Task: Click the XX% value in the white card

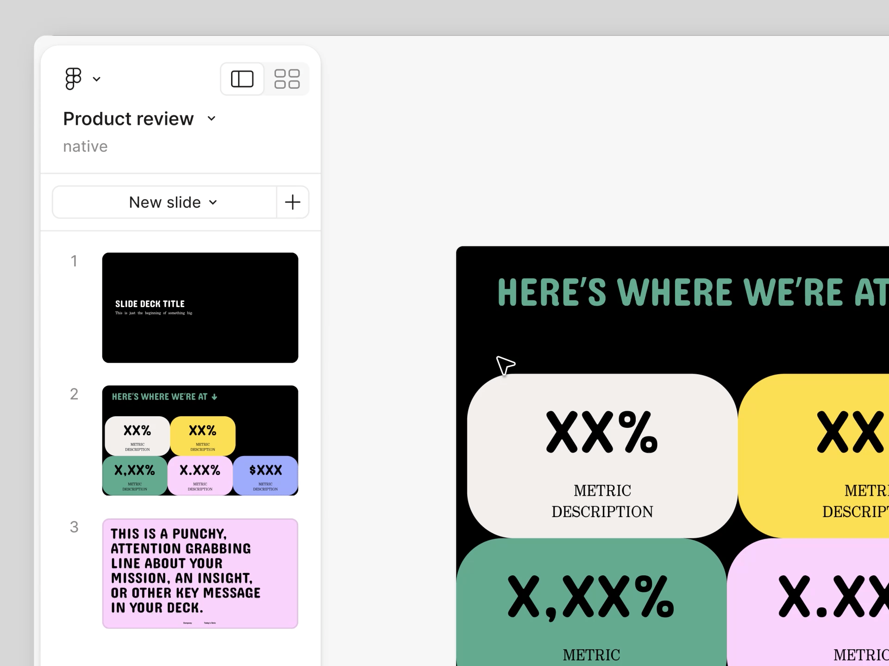Action: (x=602, y=432)
